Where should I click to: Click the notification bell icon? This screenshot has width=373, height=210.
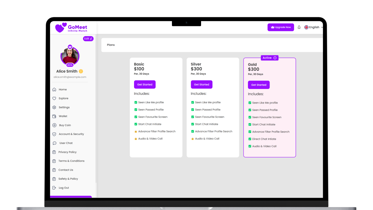coord(299,27)
